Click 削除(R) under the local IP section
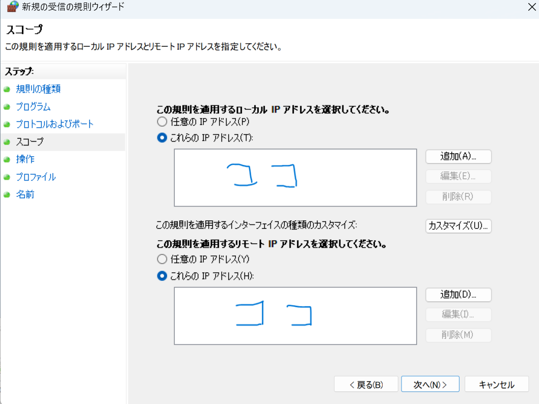 coord(457,197)
